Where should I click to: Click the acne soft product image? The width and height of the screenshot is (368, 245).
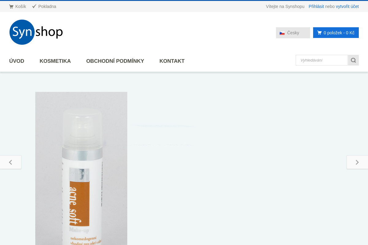coord(81,168)
